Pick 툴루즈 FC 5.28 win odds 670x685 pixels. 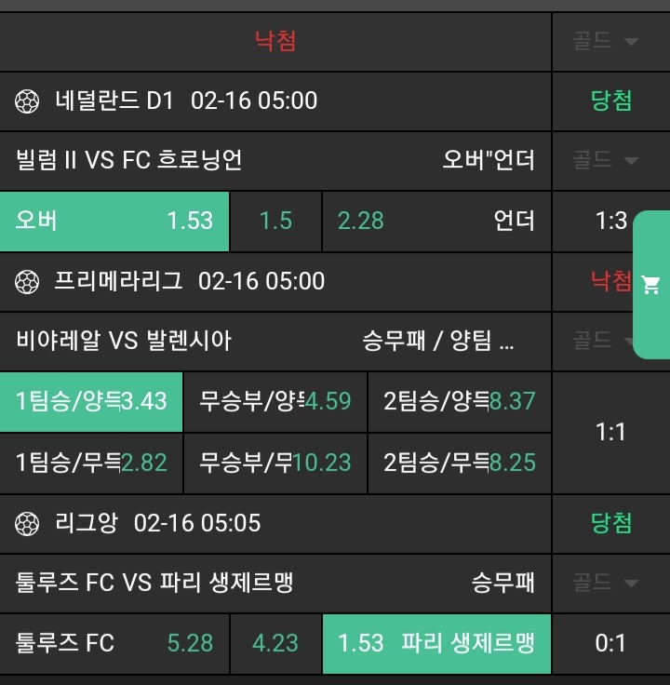[114, 643]
